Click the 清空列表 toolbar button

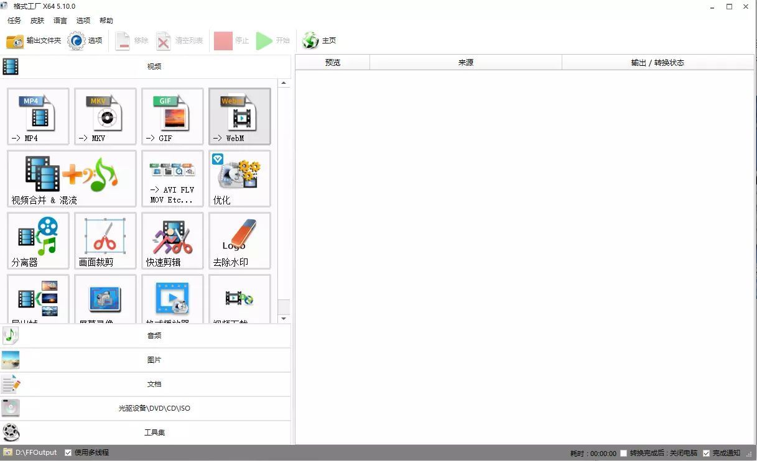point(180,41)
